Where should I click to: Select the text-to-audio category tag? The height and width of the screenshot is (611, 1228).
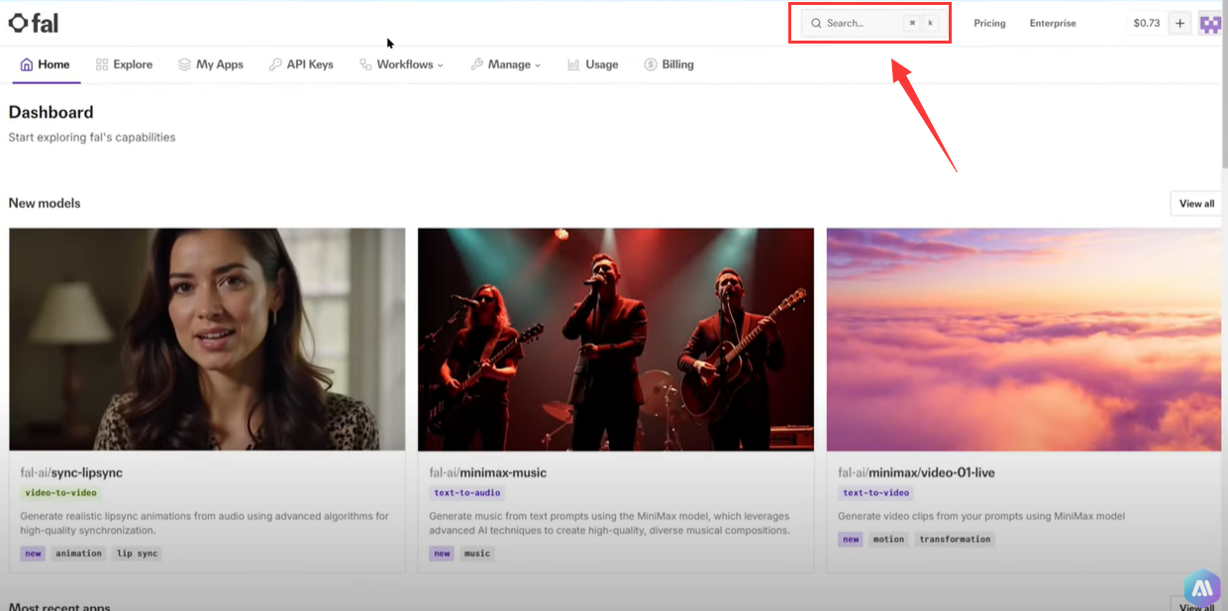click(467, 493)
